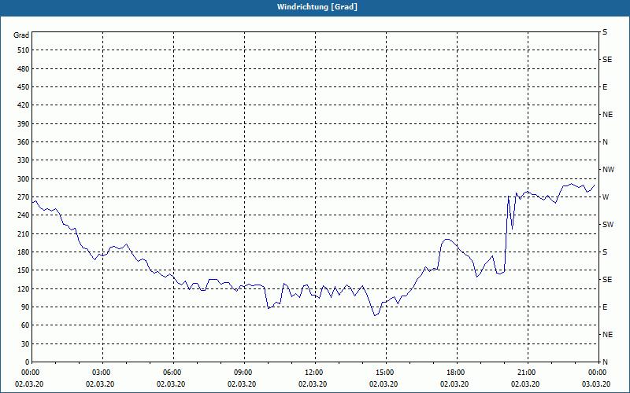The width and height of the screenshot is (630, 393).
Task: Select the 300 y-axis value
Action: (x=24, y=179)
